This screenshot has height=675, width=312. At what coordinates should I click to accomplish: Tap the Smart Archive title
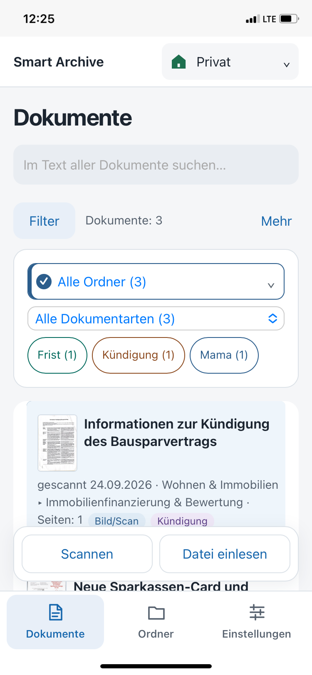click(x=59, y=62)
